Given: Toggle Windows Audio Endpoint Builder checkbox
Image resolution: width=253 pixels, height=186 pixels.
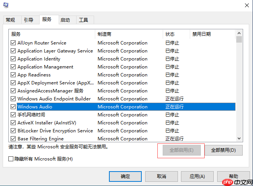Looking at the screenshot, I should click(13, 99).
